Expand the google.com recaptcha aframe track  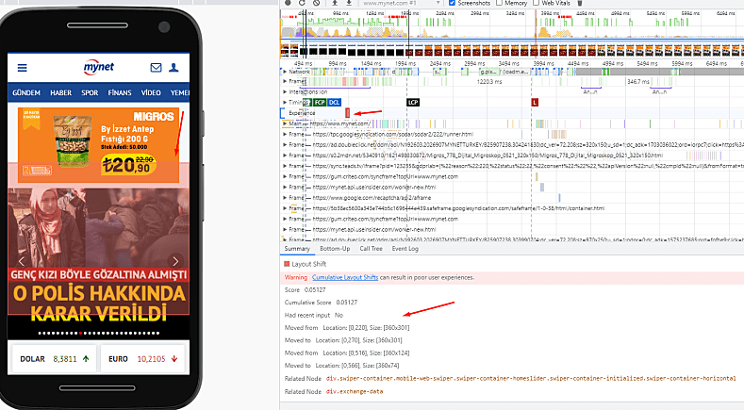pyautogui.click(x=285, y=198)
